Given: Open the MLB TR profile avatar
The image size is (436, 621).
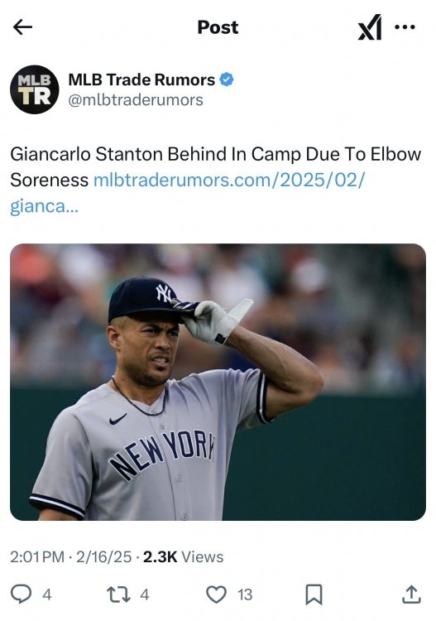Looking at the screenshot, I should tap(35, 89).
